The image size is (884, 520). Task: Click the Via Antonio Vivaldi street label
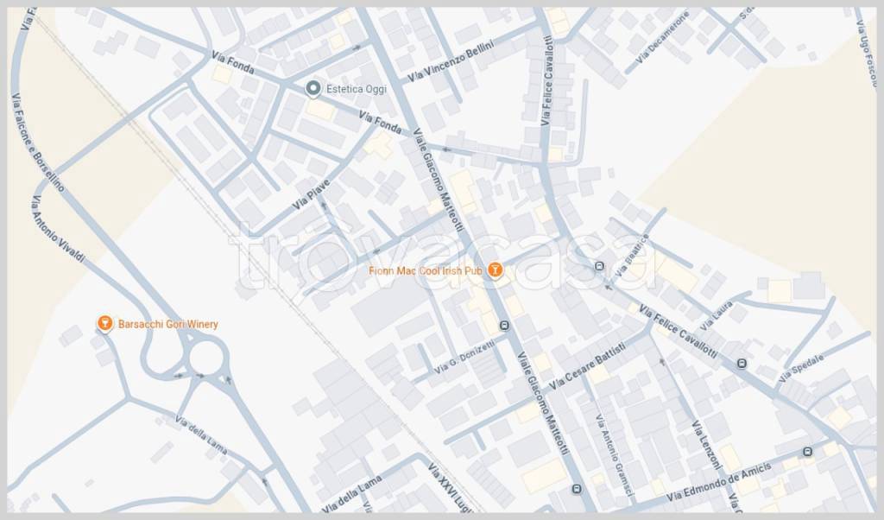(58, 228)
